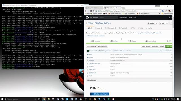Switch to the MongoDB browser tab

(x=94, y=8)
